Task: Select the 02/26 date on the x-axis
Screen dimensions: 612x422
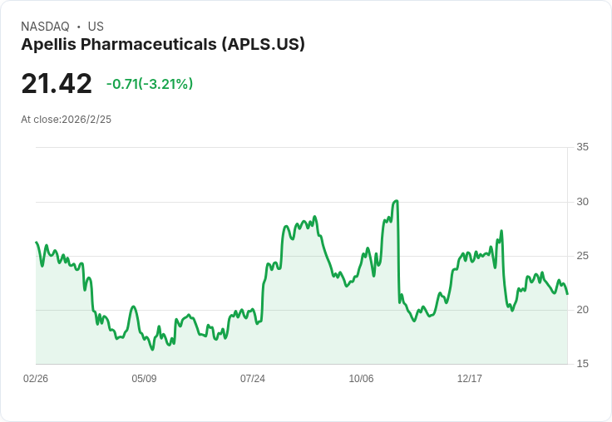Action: [x=36, y=379]
